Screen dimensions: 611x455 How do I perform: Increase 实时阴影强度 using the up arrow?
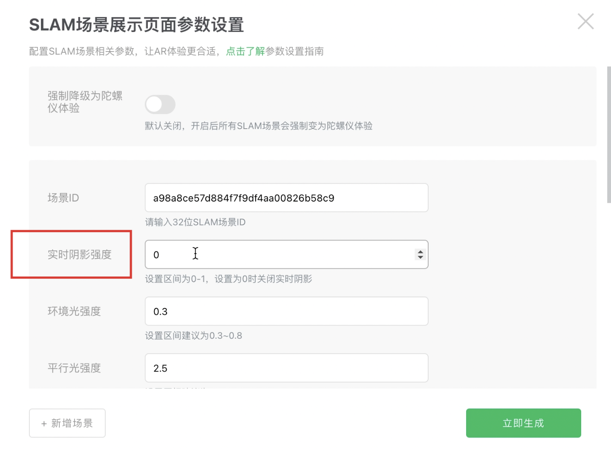(421, 252)
